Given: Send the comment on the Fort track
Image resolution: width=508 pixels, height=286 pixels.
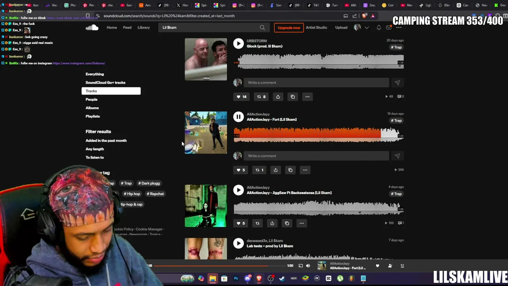Looking at the screenshot, I should tap(397, 156).
